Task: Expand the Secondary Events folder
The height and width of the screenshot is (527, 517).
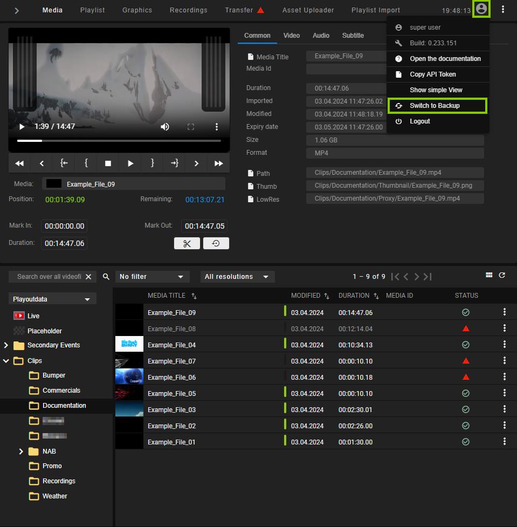Action: (x=6, y=345)
